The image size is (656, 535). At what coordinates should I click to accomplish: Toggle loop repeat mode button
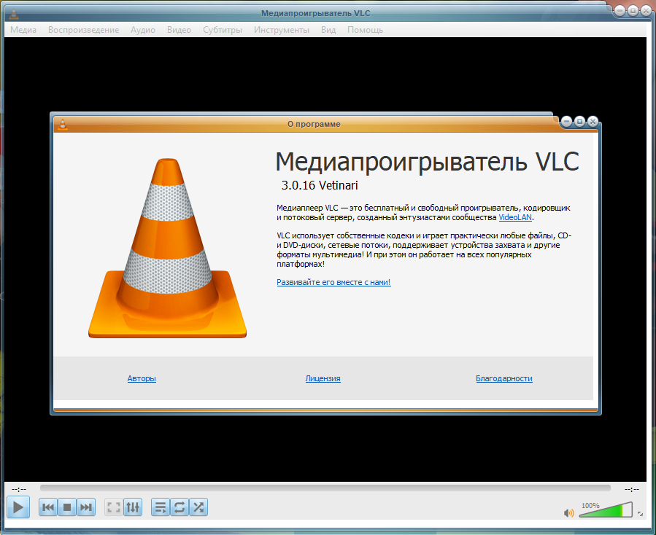coord(180,507)
